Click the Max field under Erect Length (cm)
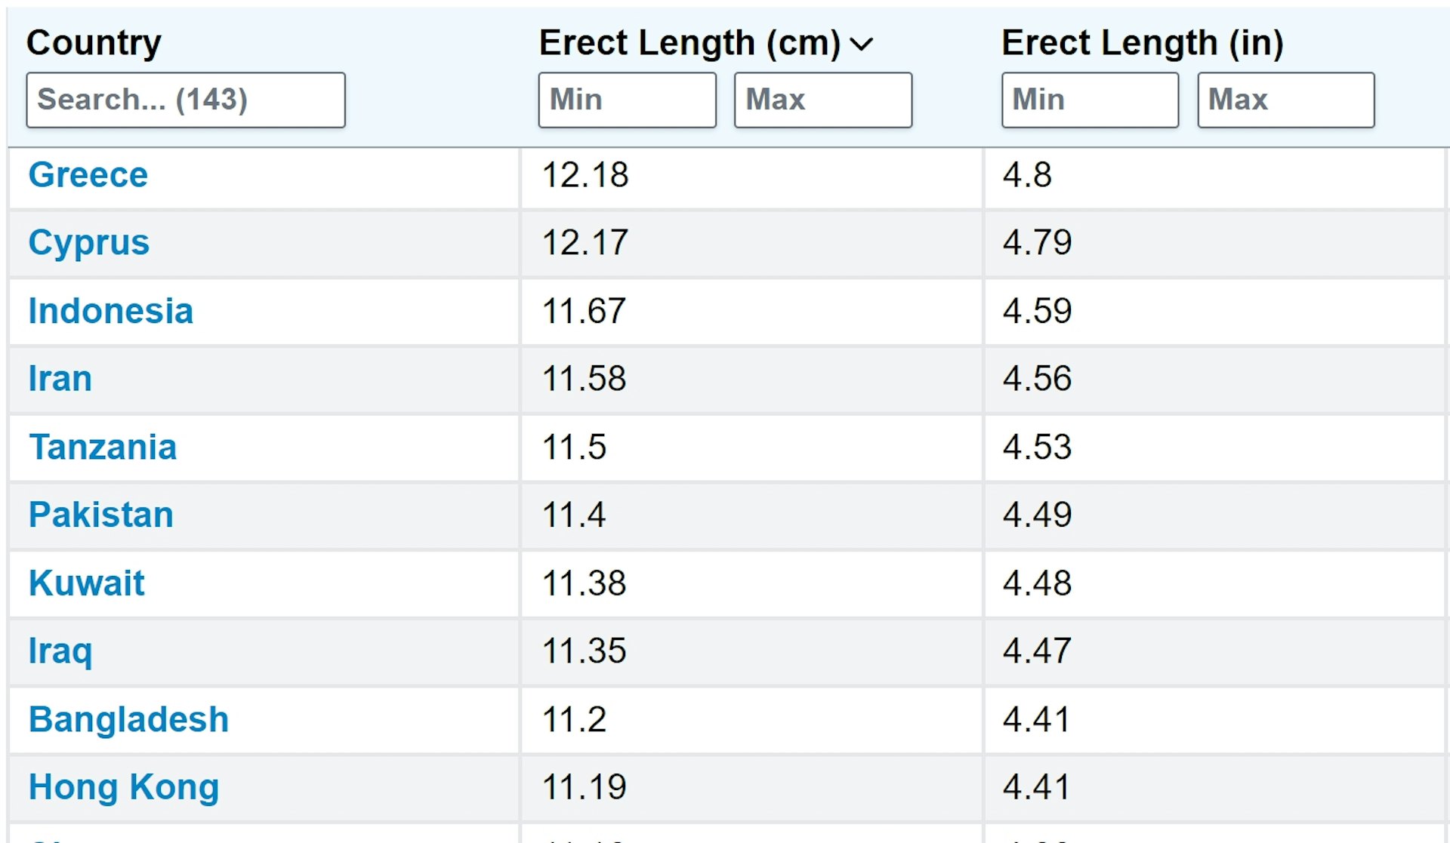This screenshot has height=843, width=1450. pyautogui.click(x=823, y=100)
